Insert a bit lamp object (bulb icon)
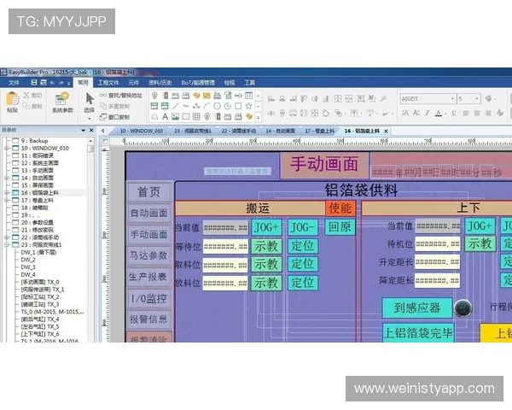 [154, 96]
